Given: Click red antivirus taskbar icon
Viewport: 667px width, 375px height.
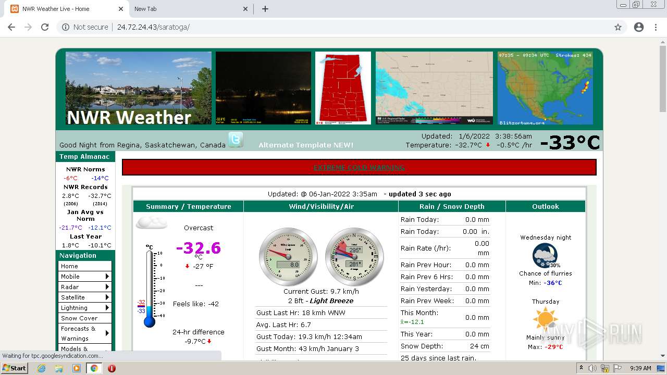Looking at the screenshot, I should pos(112,368).
